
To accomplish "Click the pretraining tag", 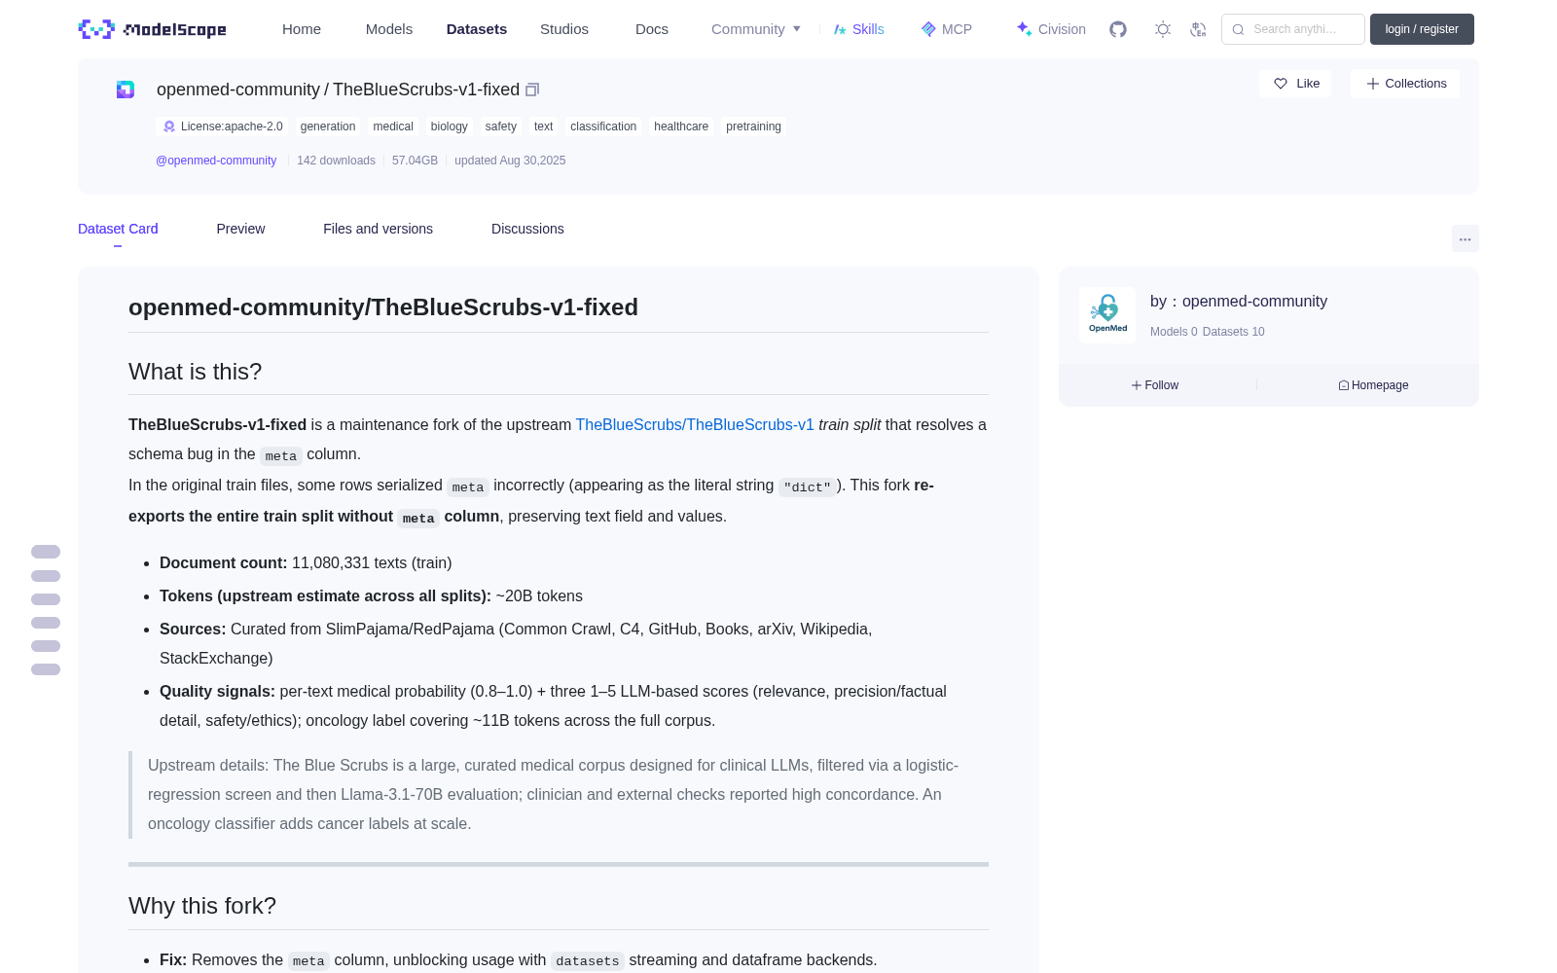I will click(x=753, y=126).
